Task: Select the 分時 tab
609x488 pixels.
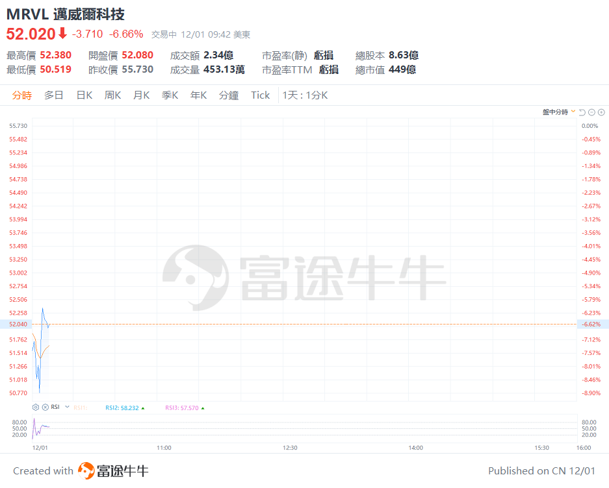Action: [21, 95]
